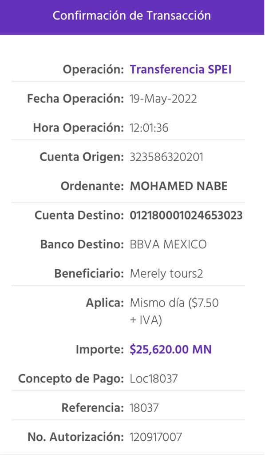Click the date 19-May-2022
The image size is (265, 455).
coord(163,99)
